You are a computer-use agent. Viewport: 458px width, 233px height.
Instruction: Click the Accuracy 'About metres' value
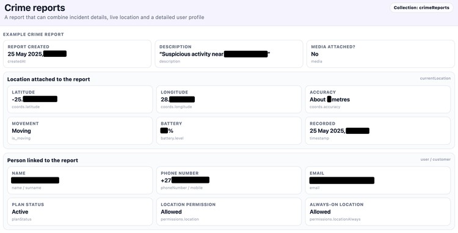pos(330,100)
